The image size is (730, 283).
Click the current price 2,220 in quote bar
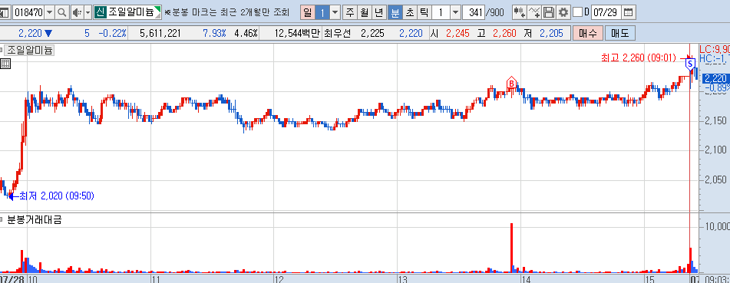[x=30, y=33]
